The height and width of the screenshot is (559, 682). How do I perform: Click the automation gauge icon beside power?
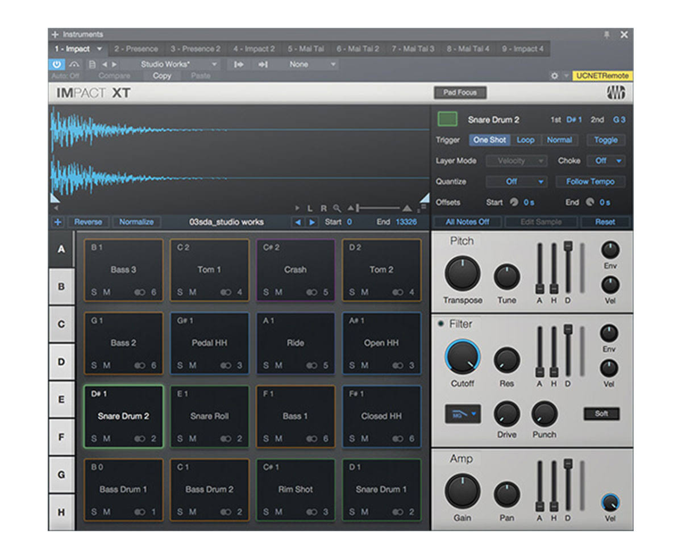click(x=74, y=65)
